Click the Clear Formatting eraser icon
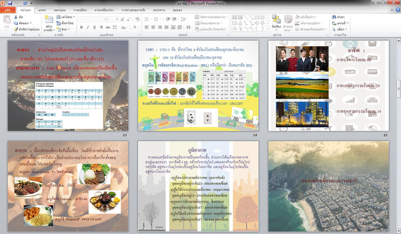The height and width of the screenshot is (234, 401). (137, 19)
